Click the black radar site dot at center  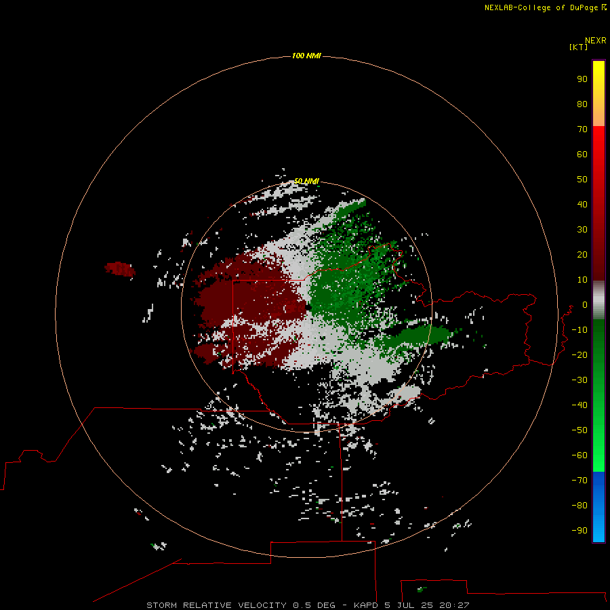(308, 307)
